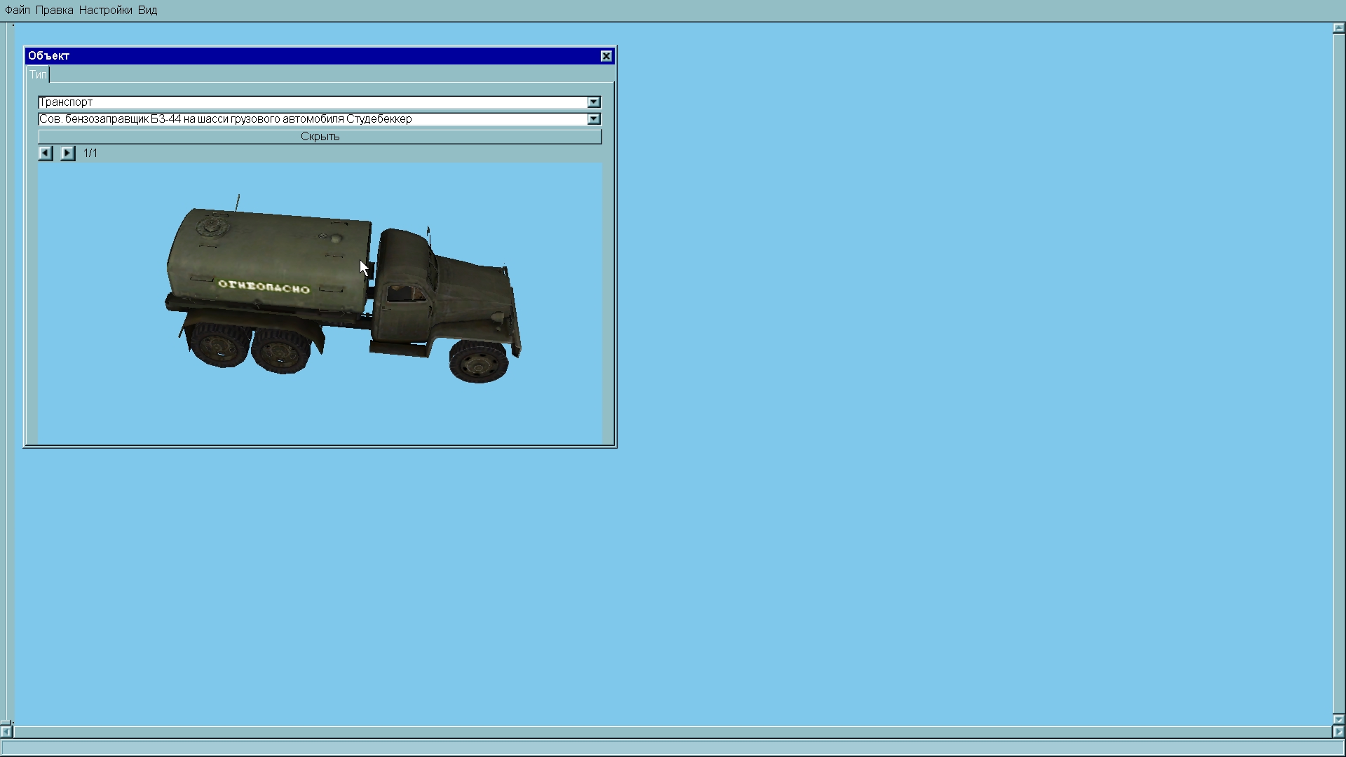
Task: Expand the Транспорт category dropdown arrow
Action: tap(594, 102)
